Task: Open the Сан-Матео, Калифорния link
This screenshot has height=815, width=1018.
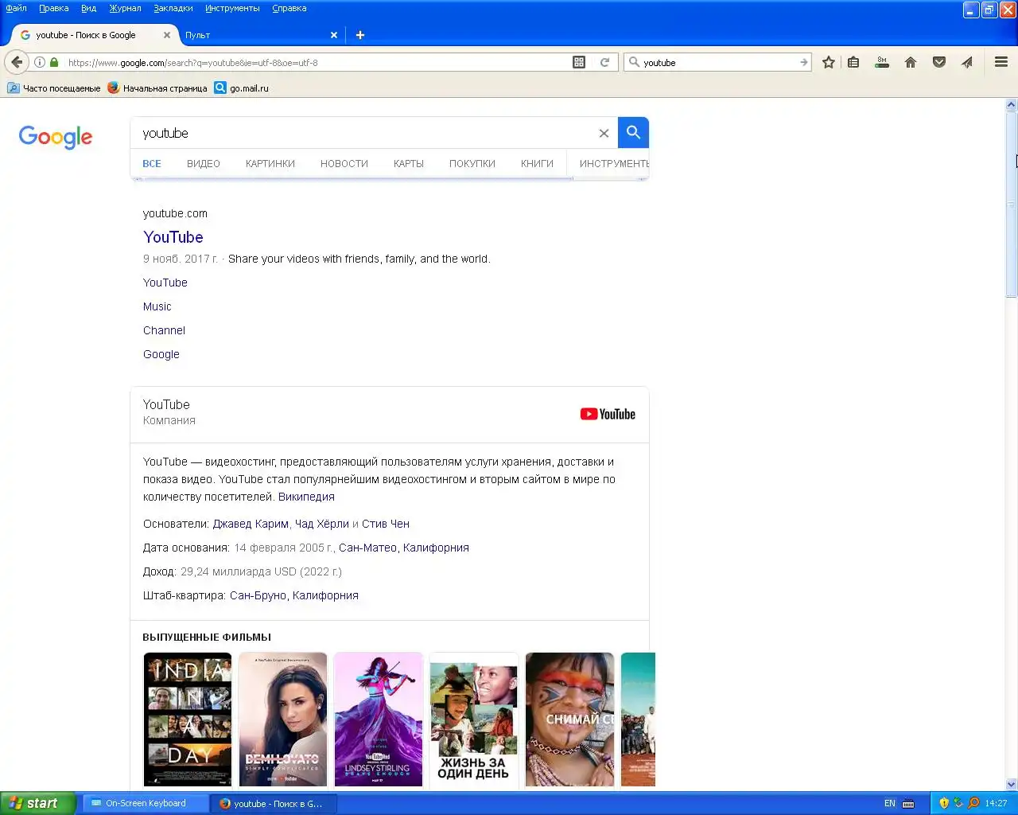Action: [404, 548]
